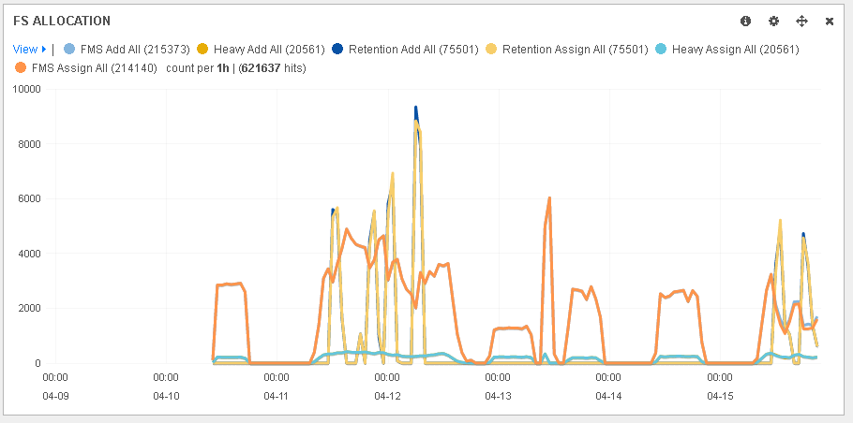Click the 04-15 date axis label

tap(720, 396)
